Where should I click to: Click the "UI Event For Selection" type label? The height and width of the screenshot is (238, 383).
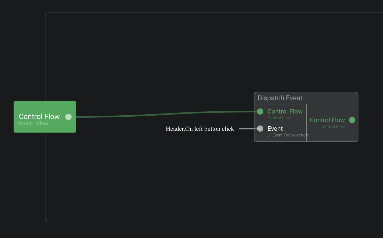coord(287,135)
